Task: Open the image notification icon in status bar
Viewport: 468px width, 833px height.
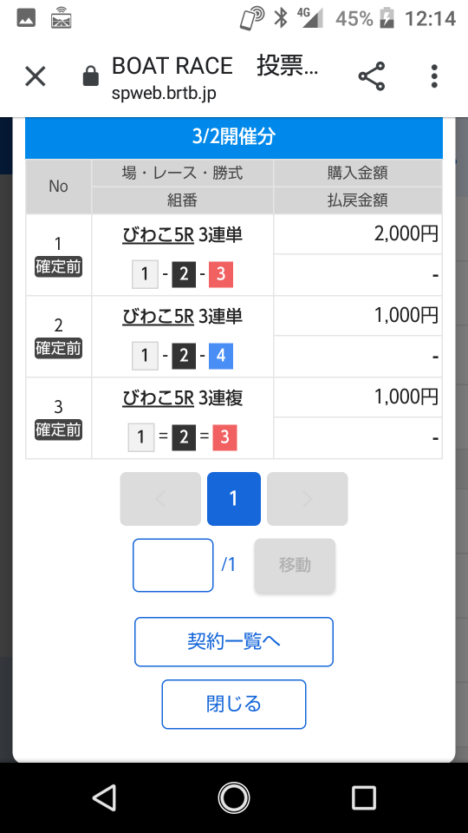Action: [x=26, y=18]
